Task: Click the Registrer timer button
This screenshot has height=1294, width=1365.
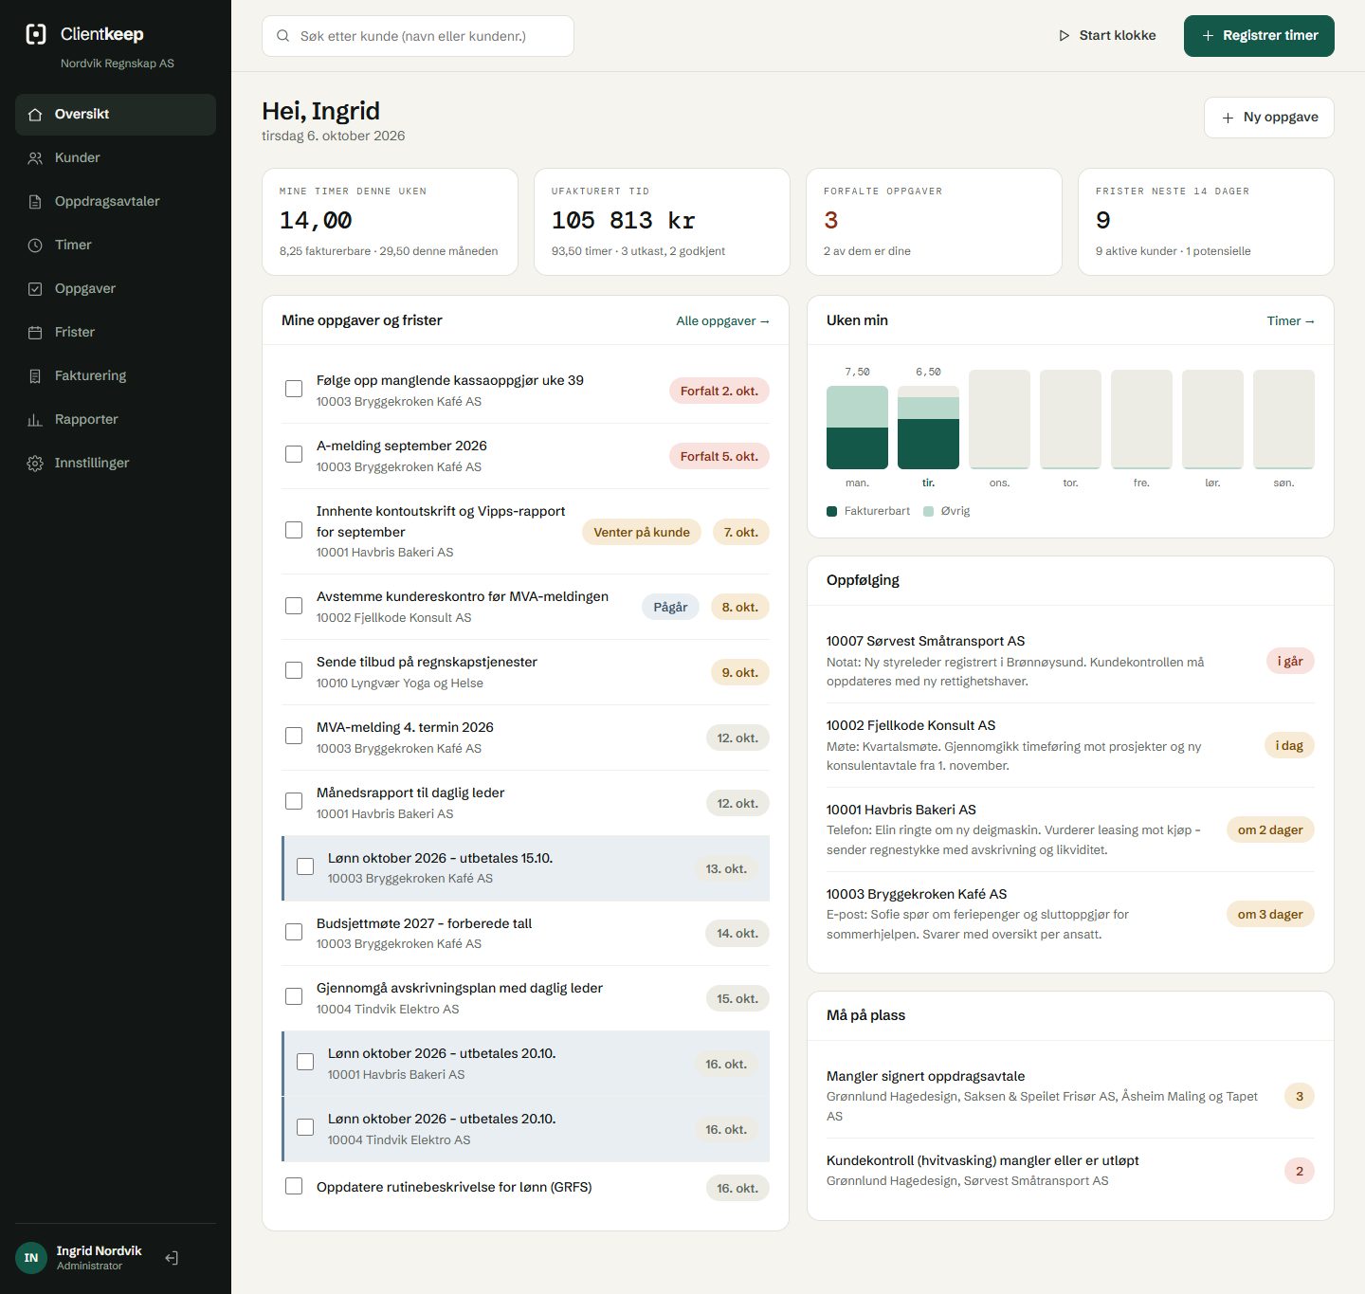Action: click(x=1259, y=36)
